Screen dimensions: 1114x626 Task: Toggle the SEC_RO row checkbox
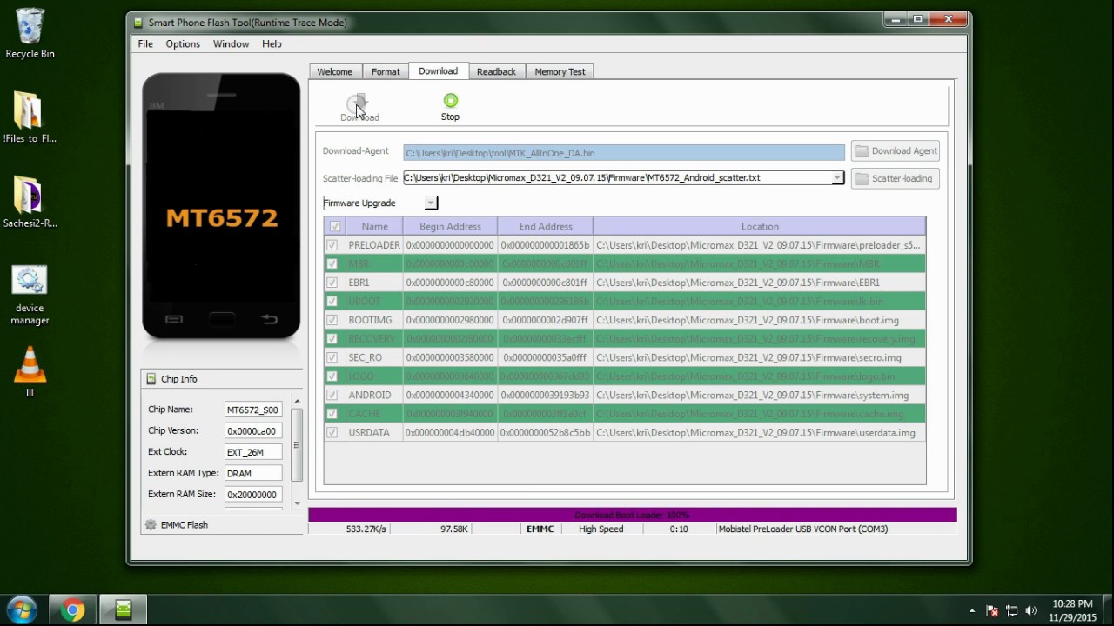tap(332, 357)
